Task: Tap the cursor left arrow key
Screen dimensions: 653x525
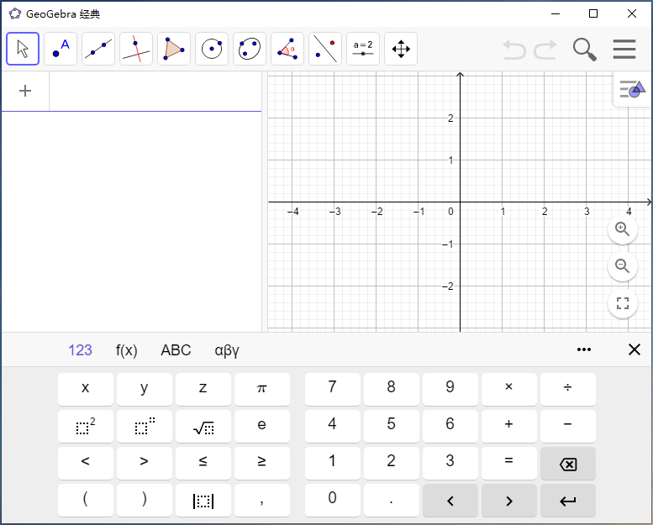Action: [x=450, y=500]
